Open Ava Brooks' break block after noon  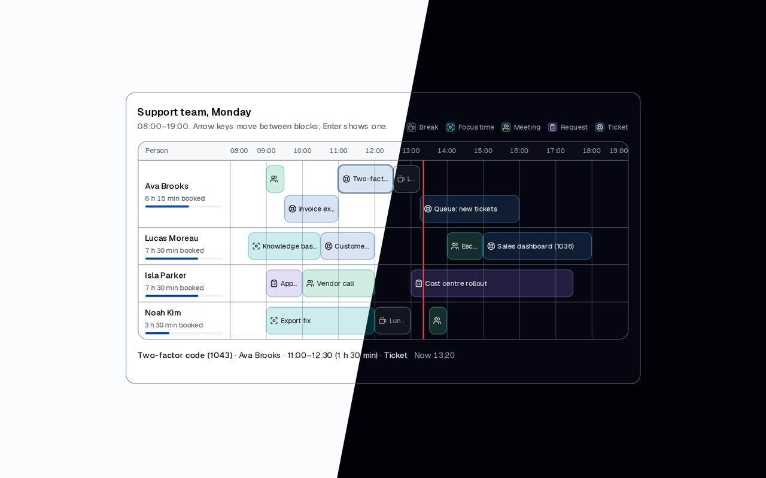(406, 179)
